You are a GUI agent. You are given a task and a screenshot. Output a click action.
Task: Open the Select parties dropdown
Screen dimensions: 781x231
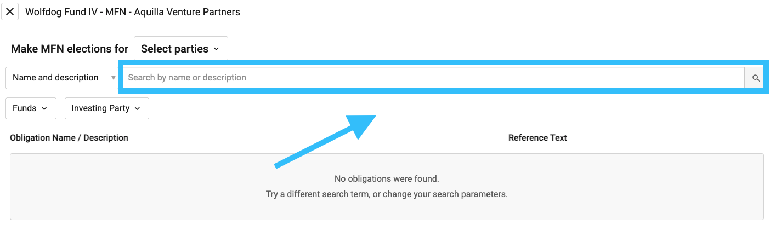pyautogui.click(x=180, y=49)
